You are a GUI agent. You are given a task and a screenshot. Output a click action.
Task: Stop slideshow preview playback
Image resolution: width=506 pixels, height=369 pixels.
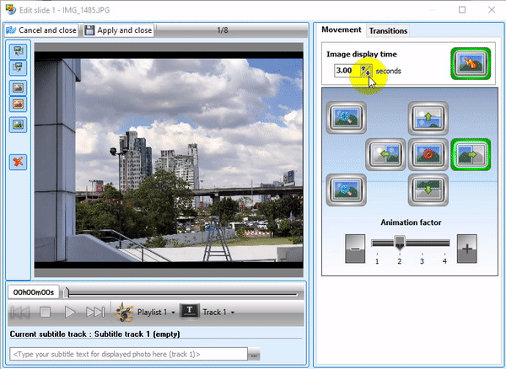tap(45, 312)
